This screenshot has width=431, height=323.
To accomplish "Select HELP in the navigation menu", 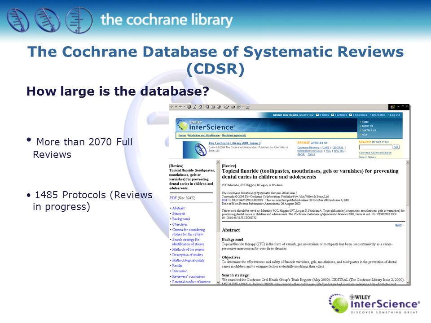I will [365, 135].
